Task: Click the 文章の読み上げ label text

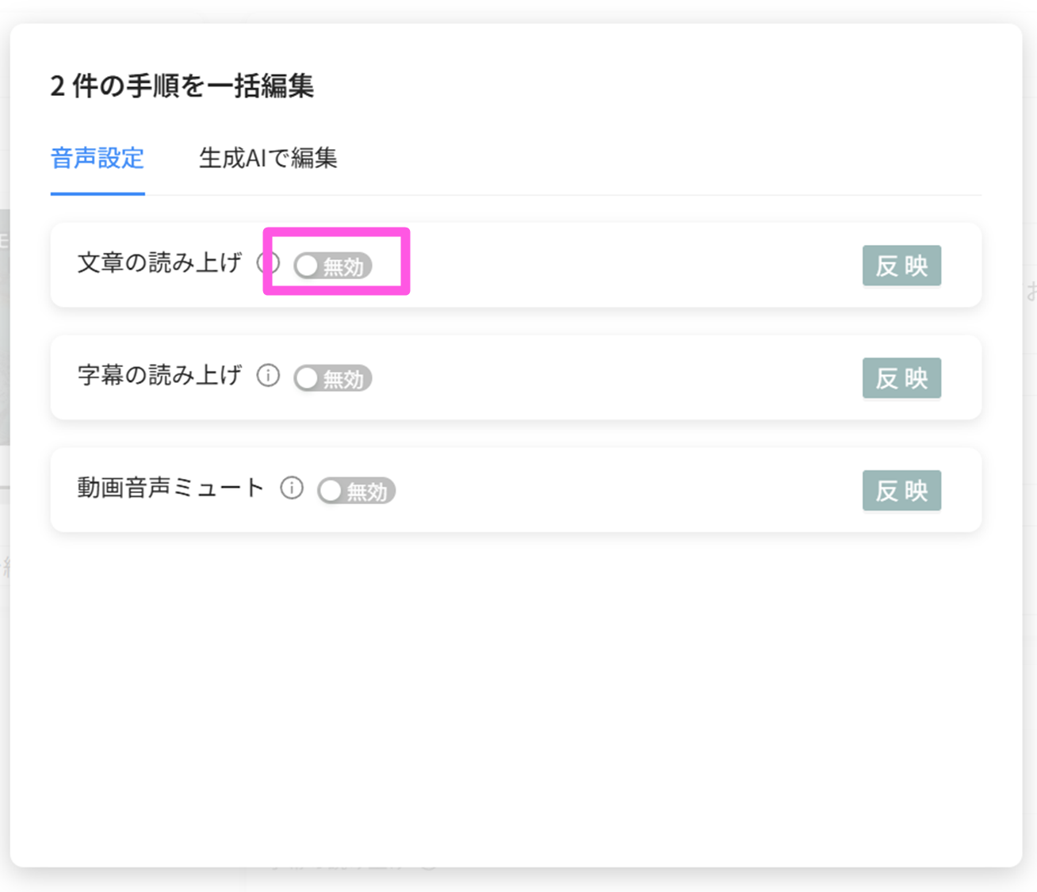Action: point(159,263)
